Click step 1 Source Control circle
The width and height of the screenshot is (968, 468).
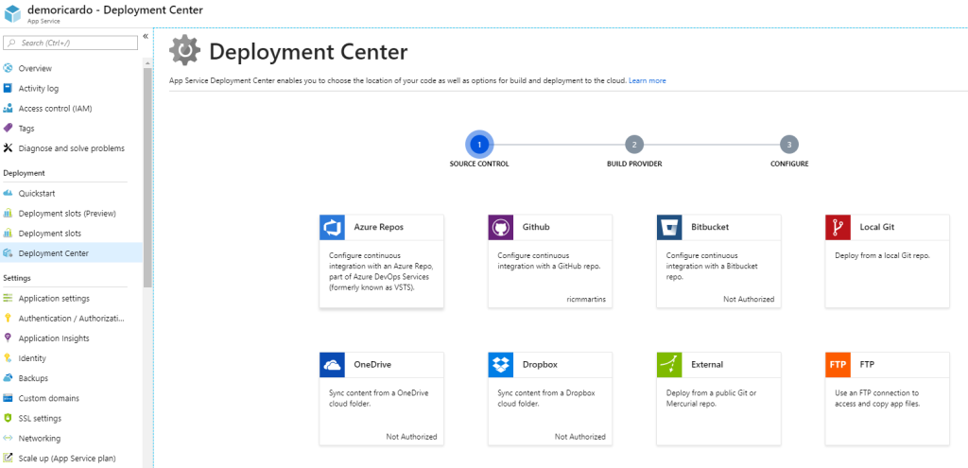pyautogui.click(x=479, y=145)
